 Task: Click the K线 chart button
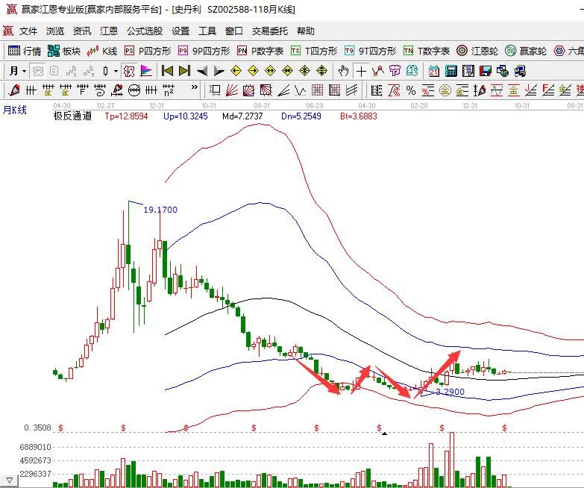101,51
